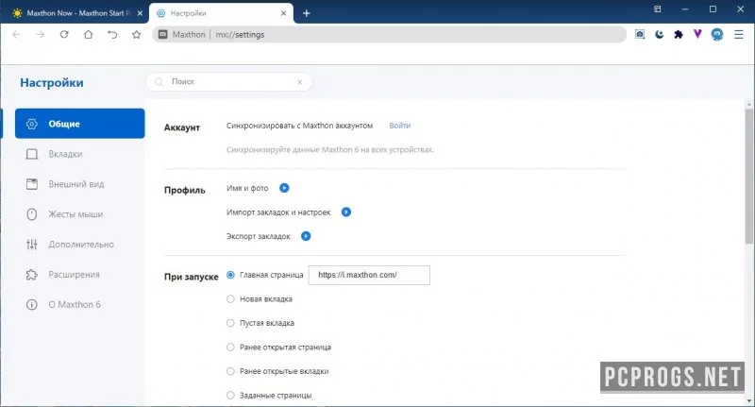Go forward with the forward arrow

click(x=41, y=35)
